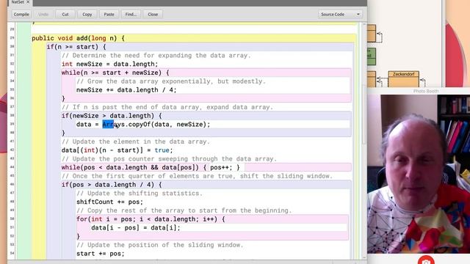This screenshot has height=264, width=470.
Task: Click 'start += pos;' line
Action: [100, 254]
